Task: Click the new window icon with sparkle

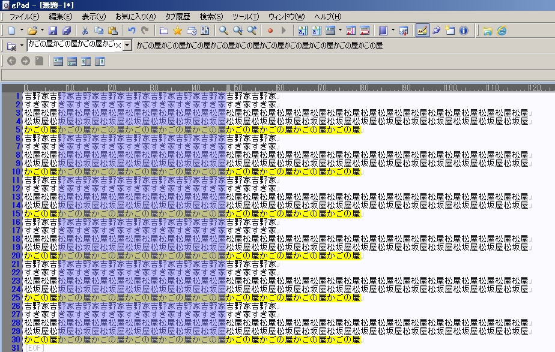Action: [450, 31]
